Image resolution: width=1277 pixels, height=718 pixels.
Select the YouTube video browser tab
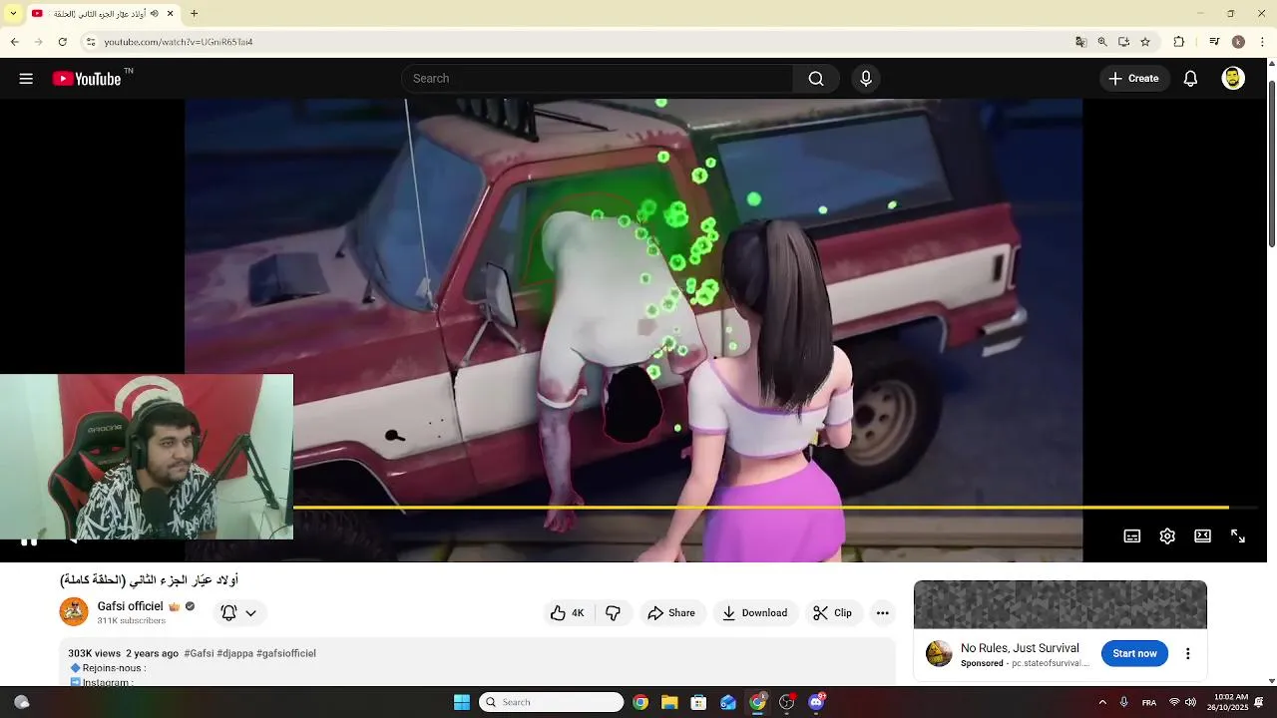pyautogui.click(x=103, y=14)
